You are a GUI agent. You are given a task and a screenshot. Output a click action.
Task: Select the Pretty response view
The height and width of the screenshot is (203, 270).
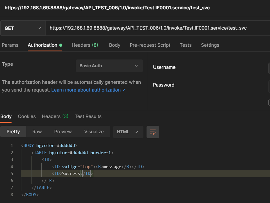point(13,132)
